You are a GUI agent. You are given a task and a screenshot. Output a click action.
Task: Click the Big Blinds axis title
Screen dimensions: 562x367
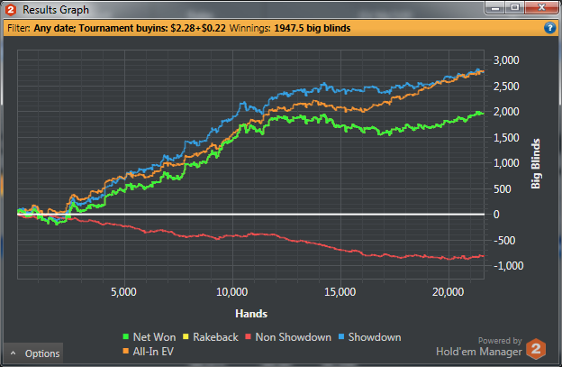tap(536, 164)
